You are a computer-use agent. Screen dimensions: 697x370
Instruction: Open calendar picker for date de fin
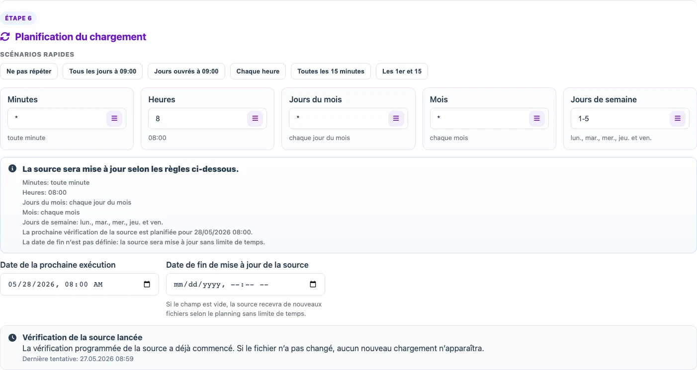[313, 285]
